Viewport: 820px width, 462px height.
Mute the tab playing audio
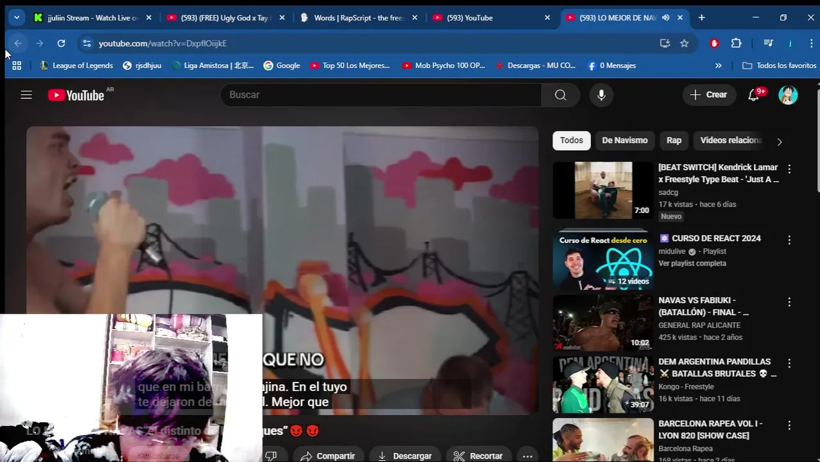[x=665, y=17]
